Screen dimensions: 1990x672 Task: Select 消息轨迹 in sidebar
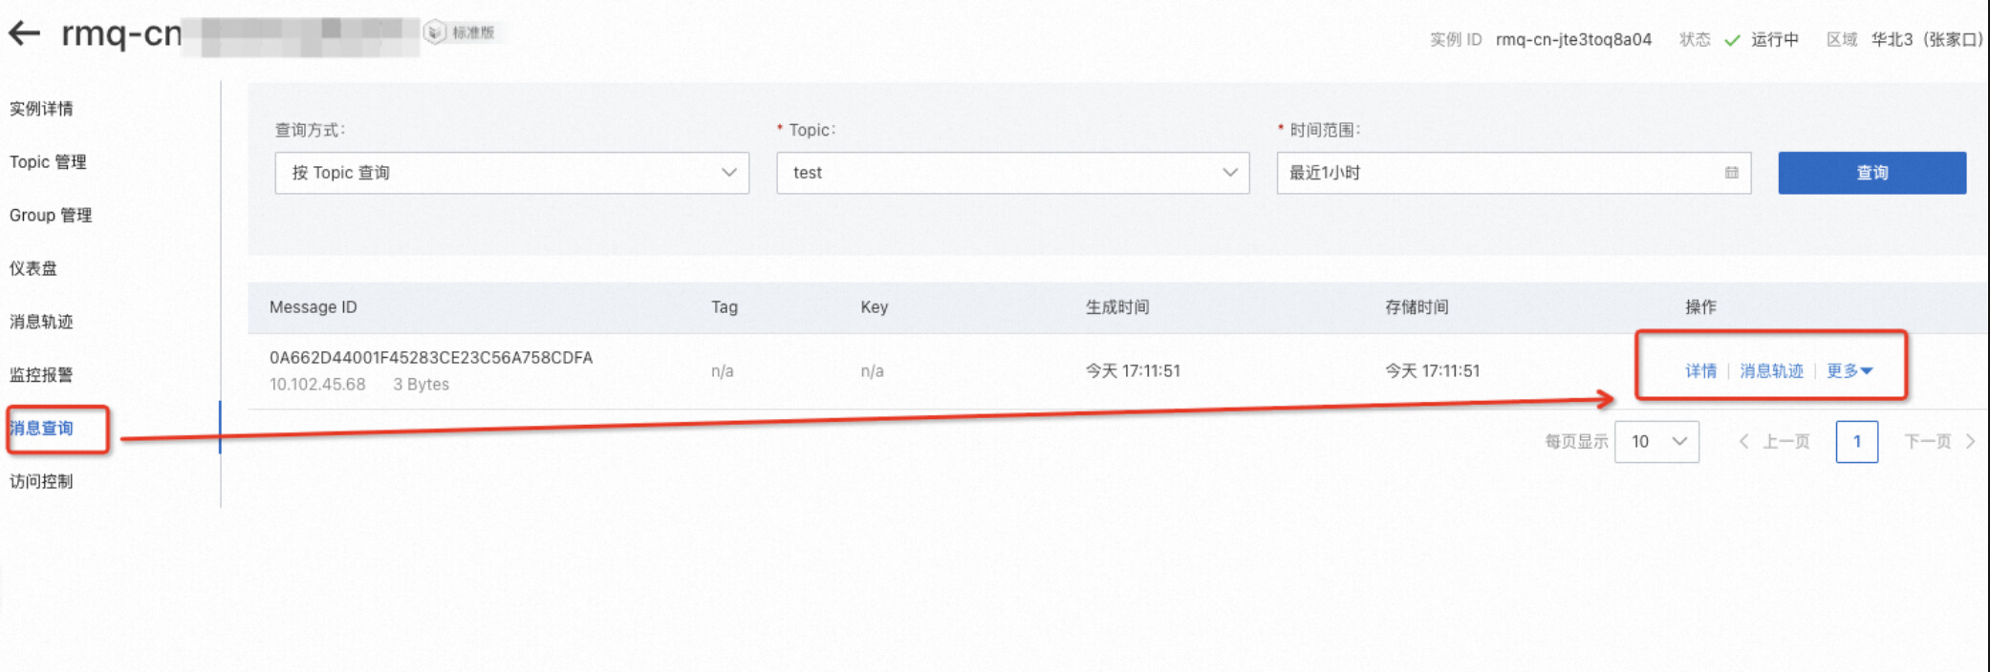click(41, 322)
